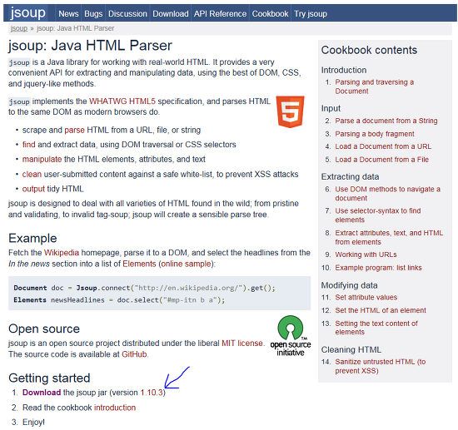The width and height of the screenshot is (458, 430).
Task: Click the 'Getting started' heading
Action: click(49, 378)
